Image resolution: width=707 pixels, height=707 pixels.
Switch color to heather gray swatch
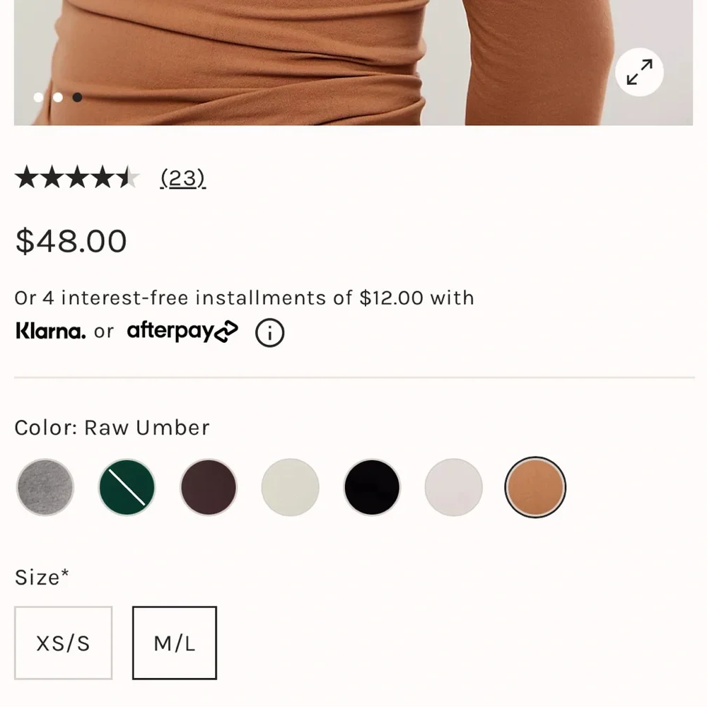coord(45,486)
